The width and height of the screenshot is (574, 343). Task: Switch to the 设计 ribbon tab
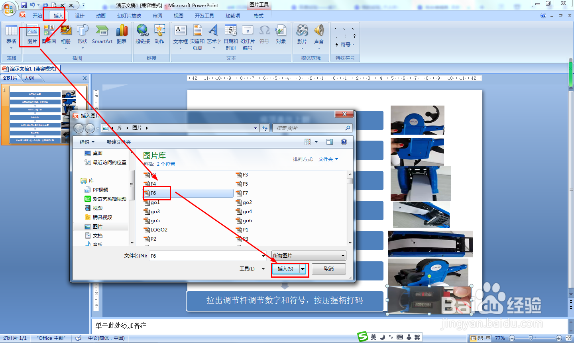click(79, 16)
